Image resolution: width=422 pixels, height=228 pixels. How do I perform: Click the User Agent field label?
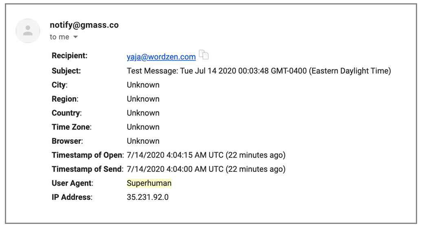point(72,183)
